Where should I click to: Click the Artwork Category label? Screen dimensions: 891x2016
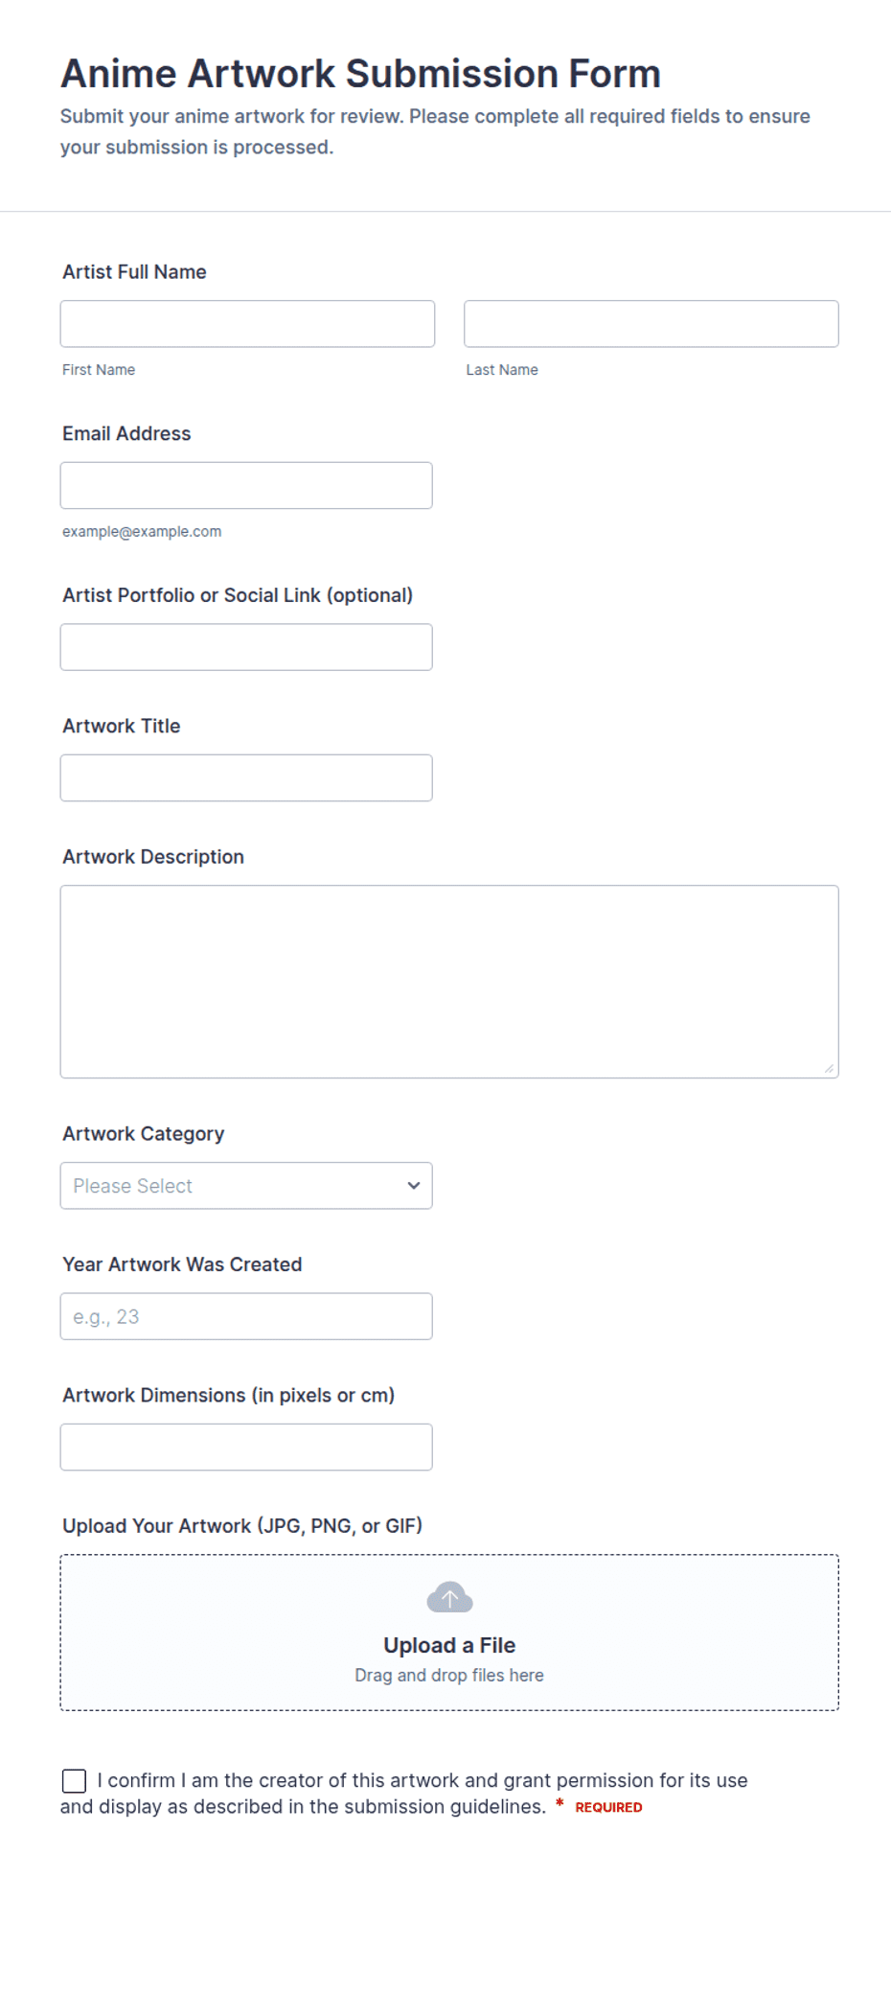pyautogui.click(x=144, y=1133)
